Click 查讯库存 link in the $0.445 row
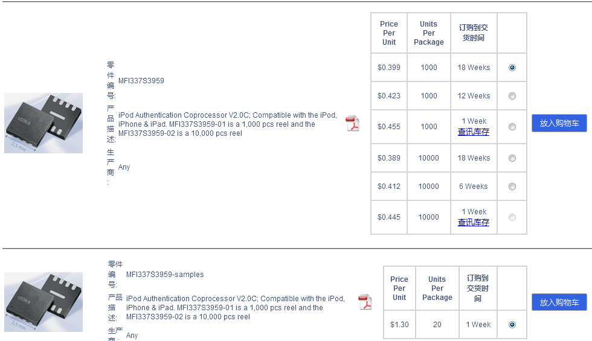The image size is (592, 341). pyautogui.click(x=474, y=222)
